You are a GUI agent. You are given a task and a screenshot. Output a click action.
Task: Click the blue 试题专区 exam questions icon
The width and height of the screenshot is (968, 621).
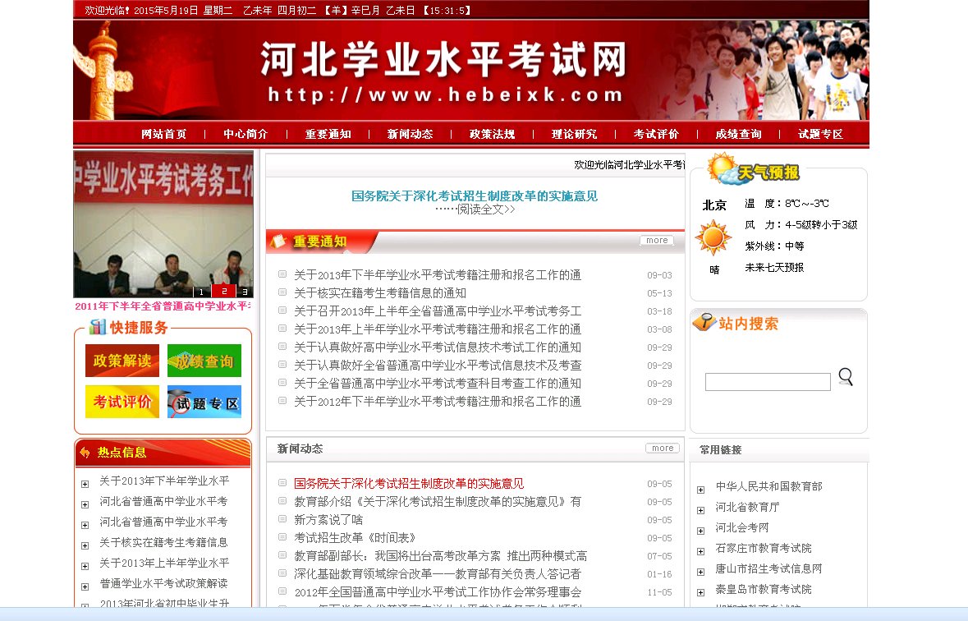204,402
